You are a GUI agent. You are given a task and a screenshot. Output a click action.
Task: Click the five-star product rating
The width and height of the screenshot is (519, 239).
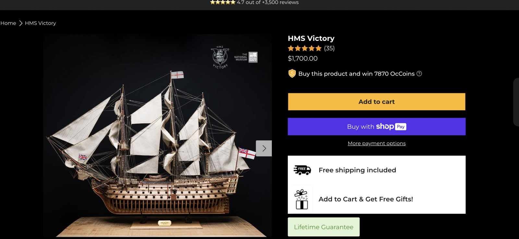[305, 48]
